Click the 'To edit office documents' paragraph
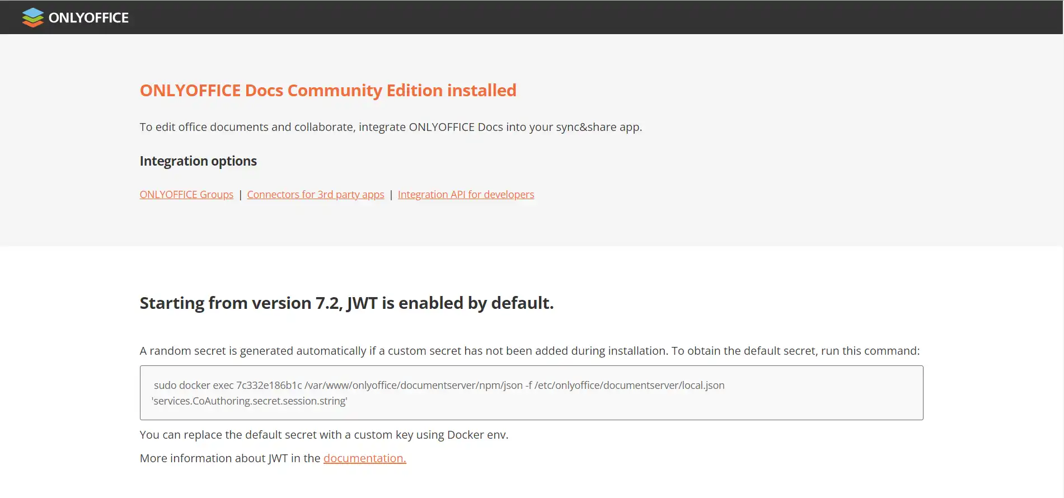Image resolution: width=1064 pixels, height=498 pixels. click(391, 127)
